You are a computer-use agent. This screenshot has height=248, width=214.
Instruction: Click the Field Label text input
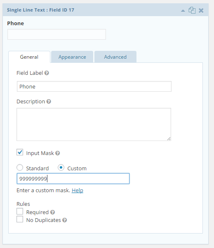(94, 86)
